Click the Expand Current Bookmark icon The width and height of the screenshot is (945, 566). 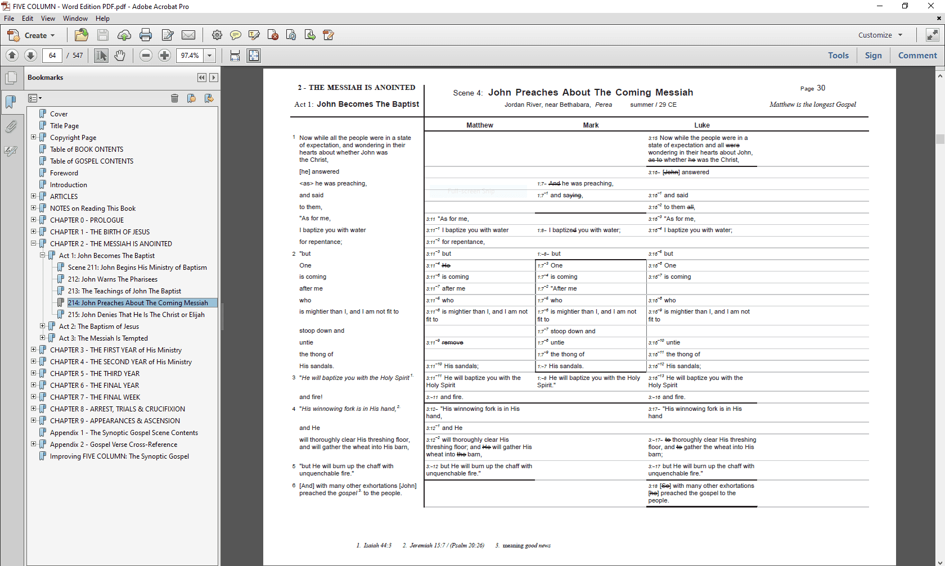tap(209, 98)
